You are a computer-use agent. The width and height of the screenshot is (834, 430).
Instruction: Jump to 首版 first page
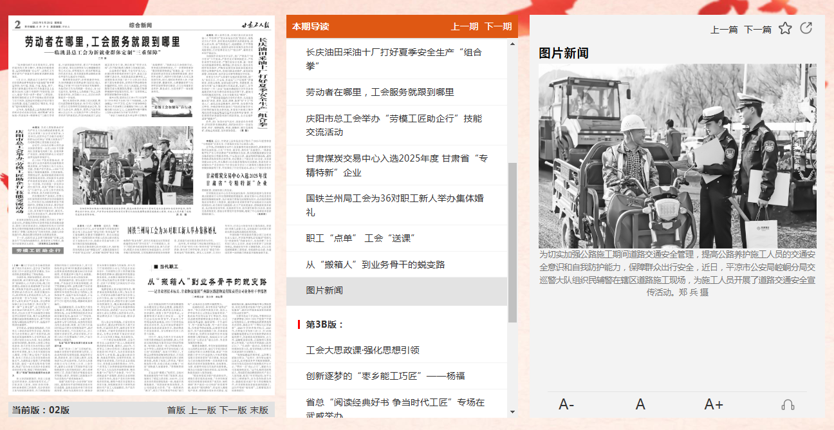pos(176,410)
